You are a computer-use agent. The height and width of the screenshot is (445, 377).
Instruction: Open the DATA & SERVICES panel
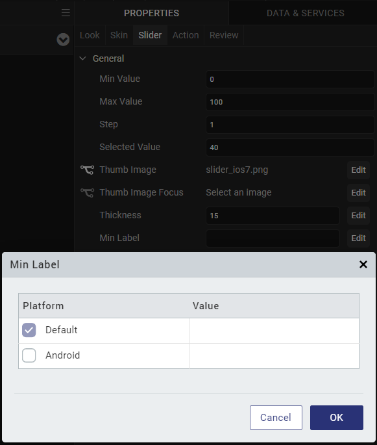pos(305,13)
